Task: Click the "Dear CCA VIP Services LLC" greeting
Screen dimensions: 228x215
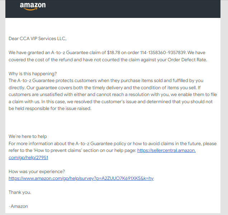Action: [37, 39]
